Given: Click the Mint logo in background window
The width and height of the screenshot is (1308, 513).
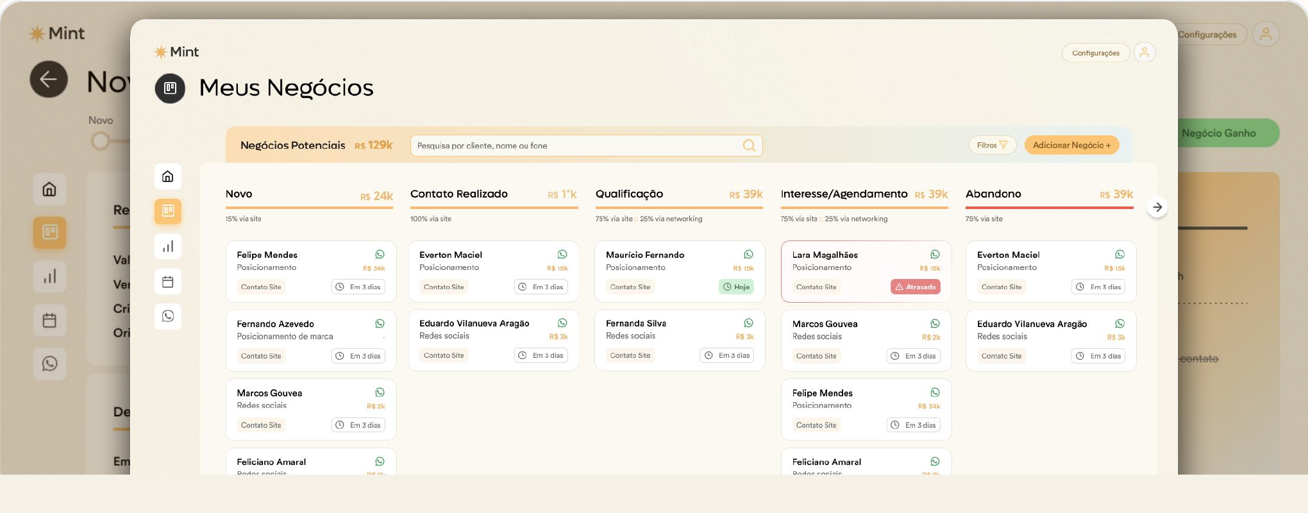Looking at the screenshot, I should pos(57,33).
